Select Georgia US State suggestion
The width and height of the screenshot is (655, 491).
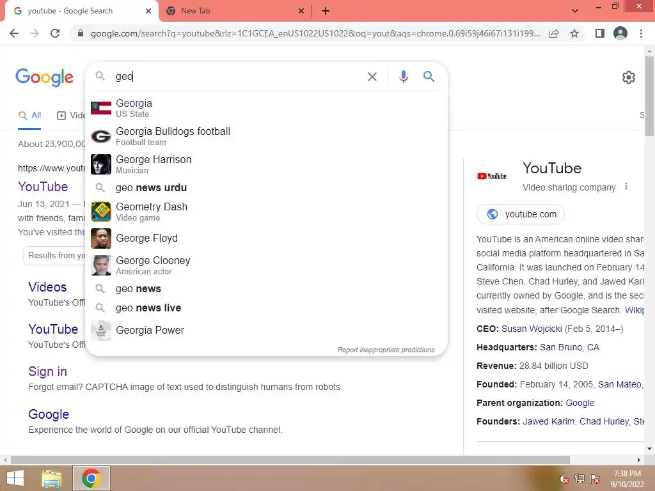[267, 108]
